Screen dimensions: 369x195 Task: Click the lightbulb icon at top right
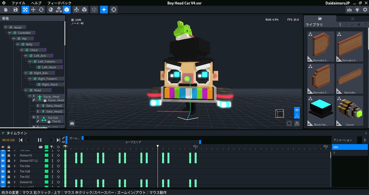click(x=357, y=10)
